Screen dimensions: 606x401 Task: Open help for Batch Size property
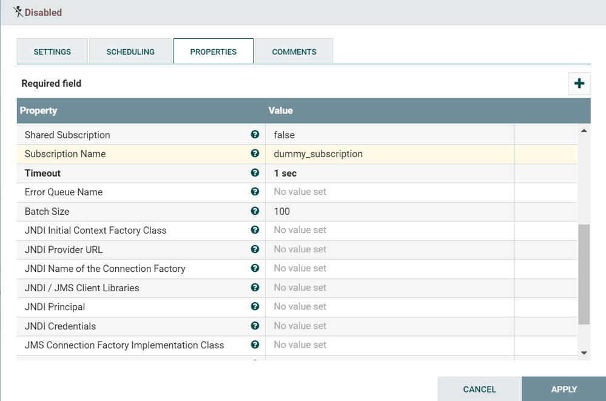click(255, 211)
